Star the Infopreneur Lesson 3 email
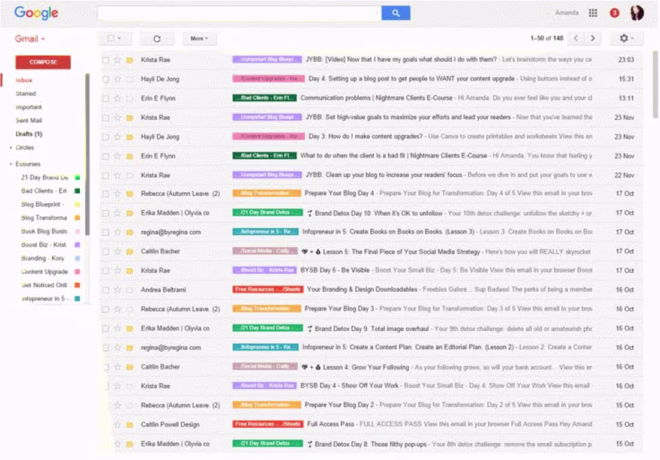The width and height of the screenshot is (660, 460). point(118,232)
